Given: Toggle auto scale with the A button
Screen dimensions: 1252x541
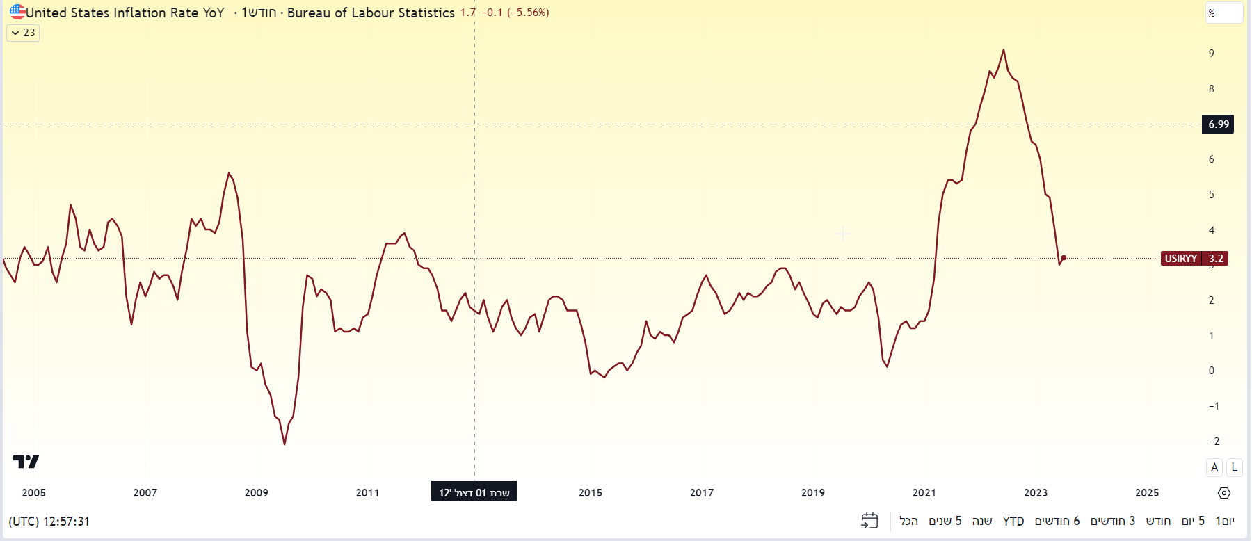Looking at the screenshot, I should [x=1214, y=467].
